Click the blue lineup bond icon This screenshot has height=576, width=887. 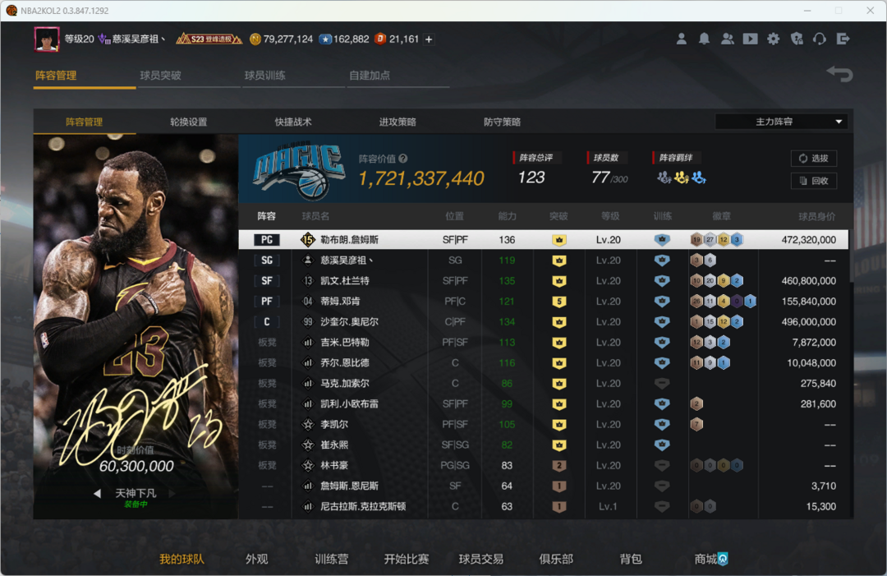tap(699, 177)
